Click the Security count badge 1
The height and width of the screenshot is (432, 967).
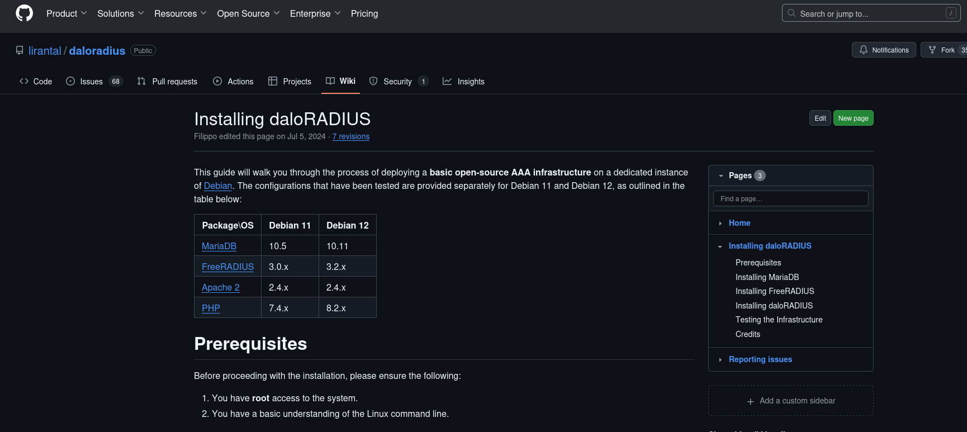tap(423, 81)
